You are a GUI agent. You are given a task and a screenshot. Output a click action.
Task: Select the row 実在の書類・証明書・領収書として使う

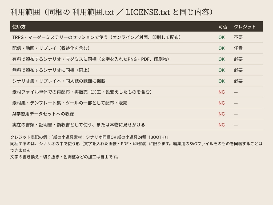pyautogui.click(x=136, y=125)
